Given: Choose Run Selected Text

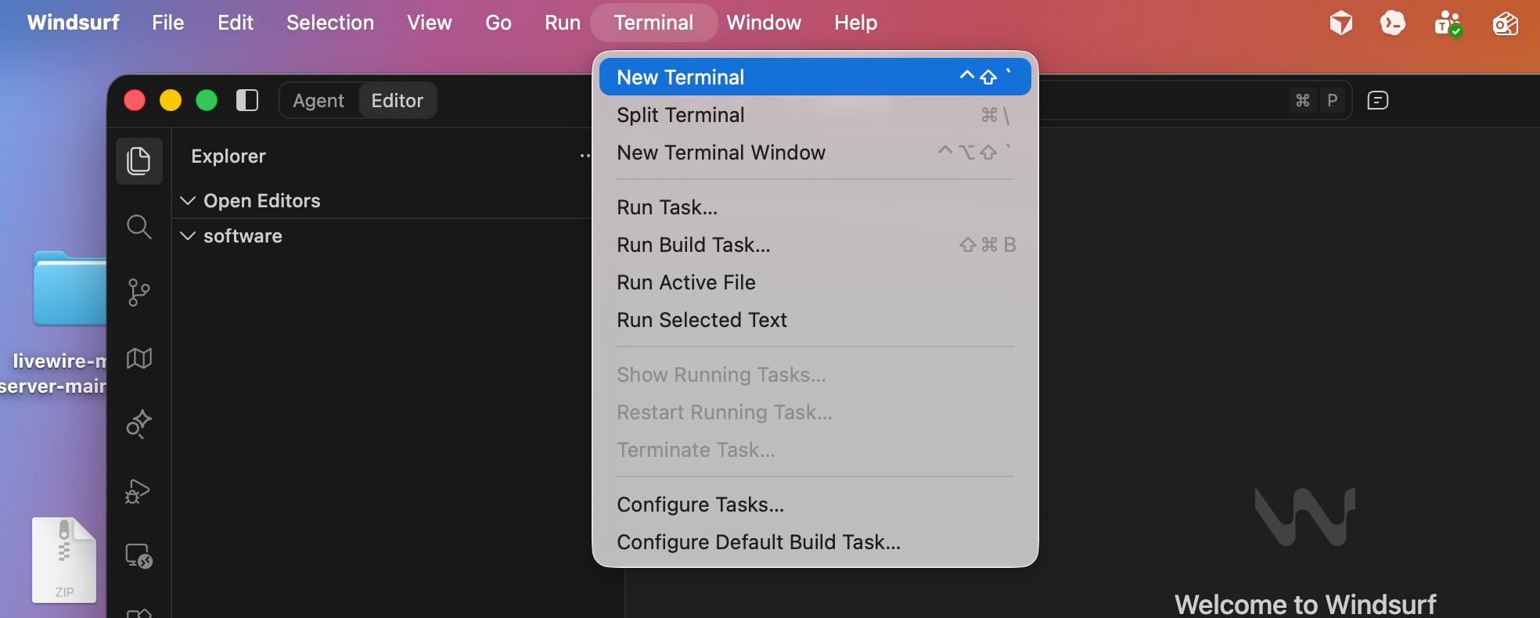Looking at the screenshot, I should (815, 320).
